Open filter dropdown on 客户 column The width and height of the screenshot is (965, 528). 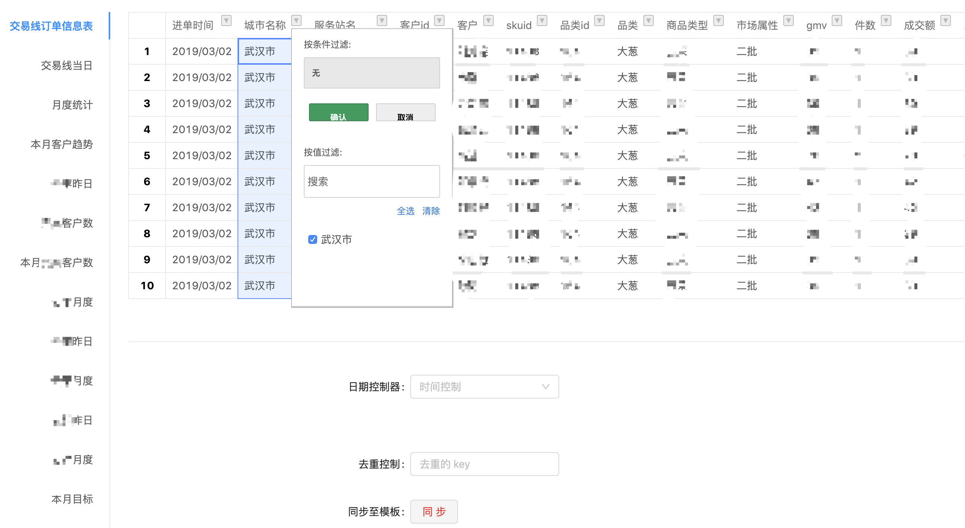click(x=488, y=20)
